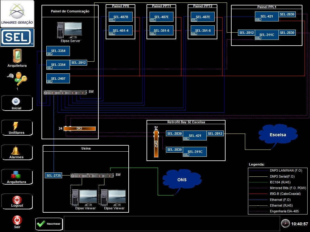The image size is (310, 232).
Task: Click the Painel PPT2 title
Action: (203, 6)
